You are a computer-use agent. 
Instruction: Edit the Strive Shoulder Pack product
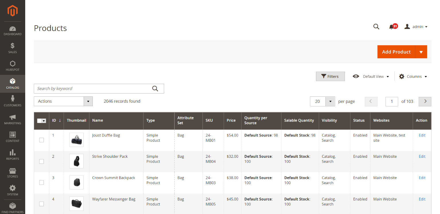(x=422, y=156)
